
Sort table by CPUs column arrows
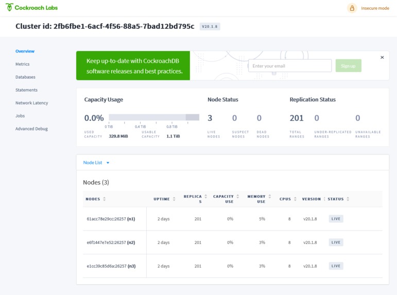[x=295, y=199]
